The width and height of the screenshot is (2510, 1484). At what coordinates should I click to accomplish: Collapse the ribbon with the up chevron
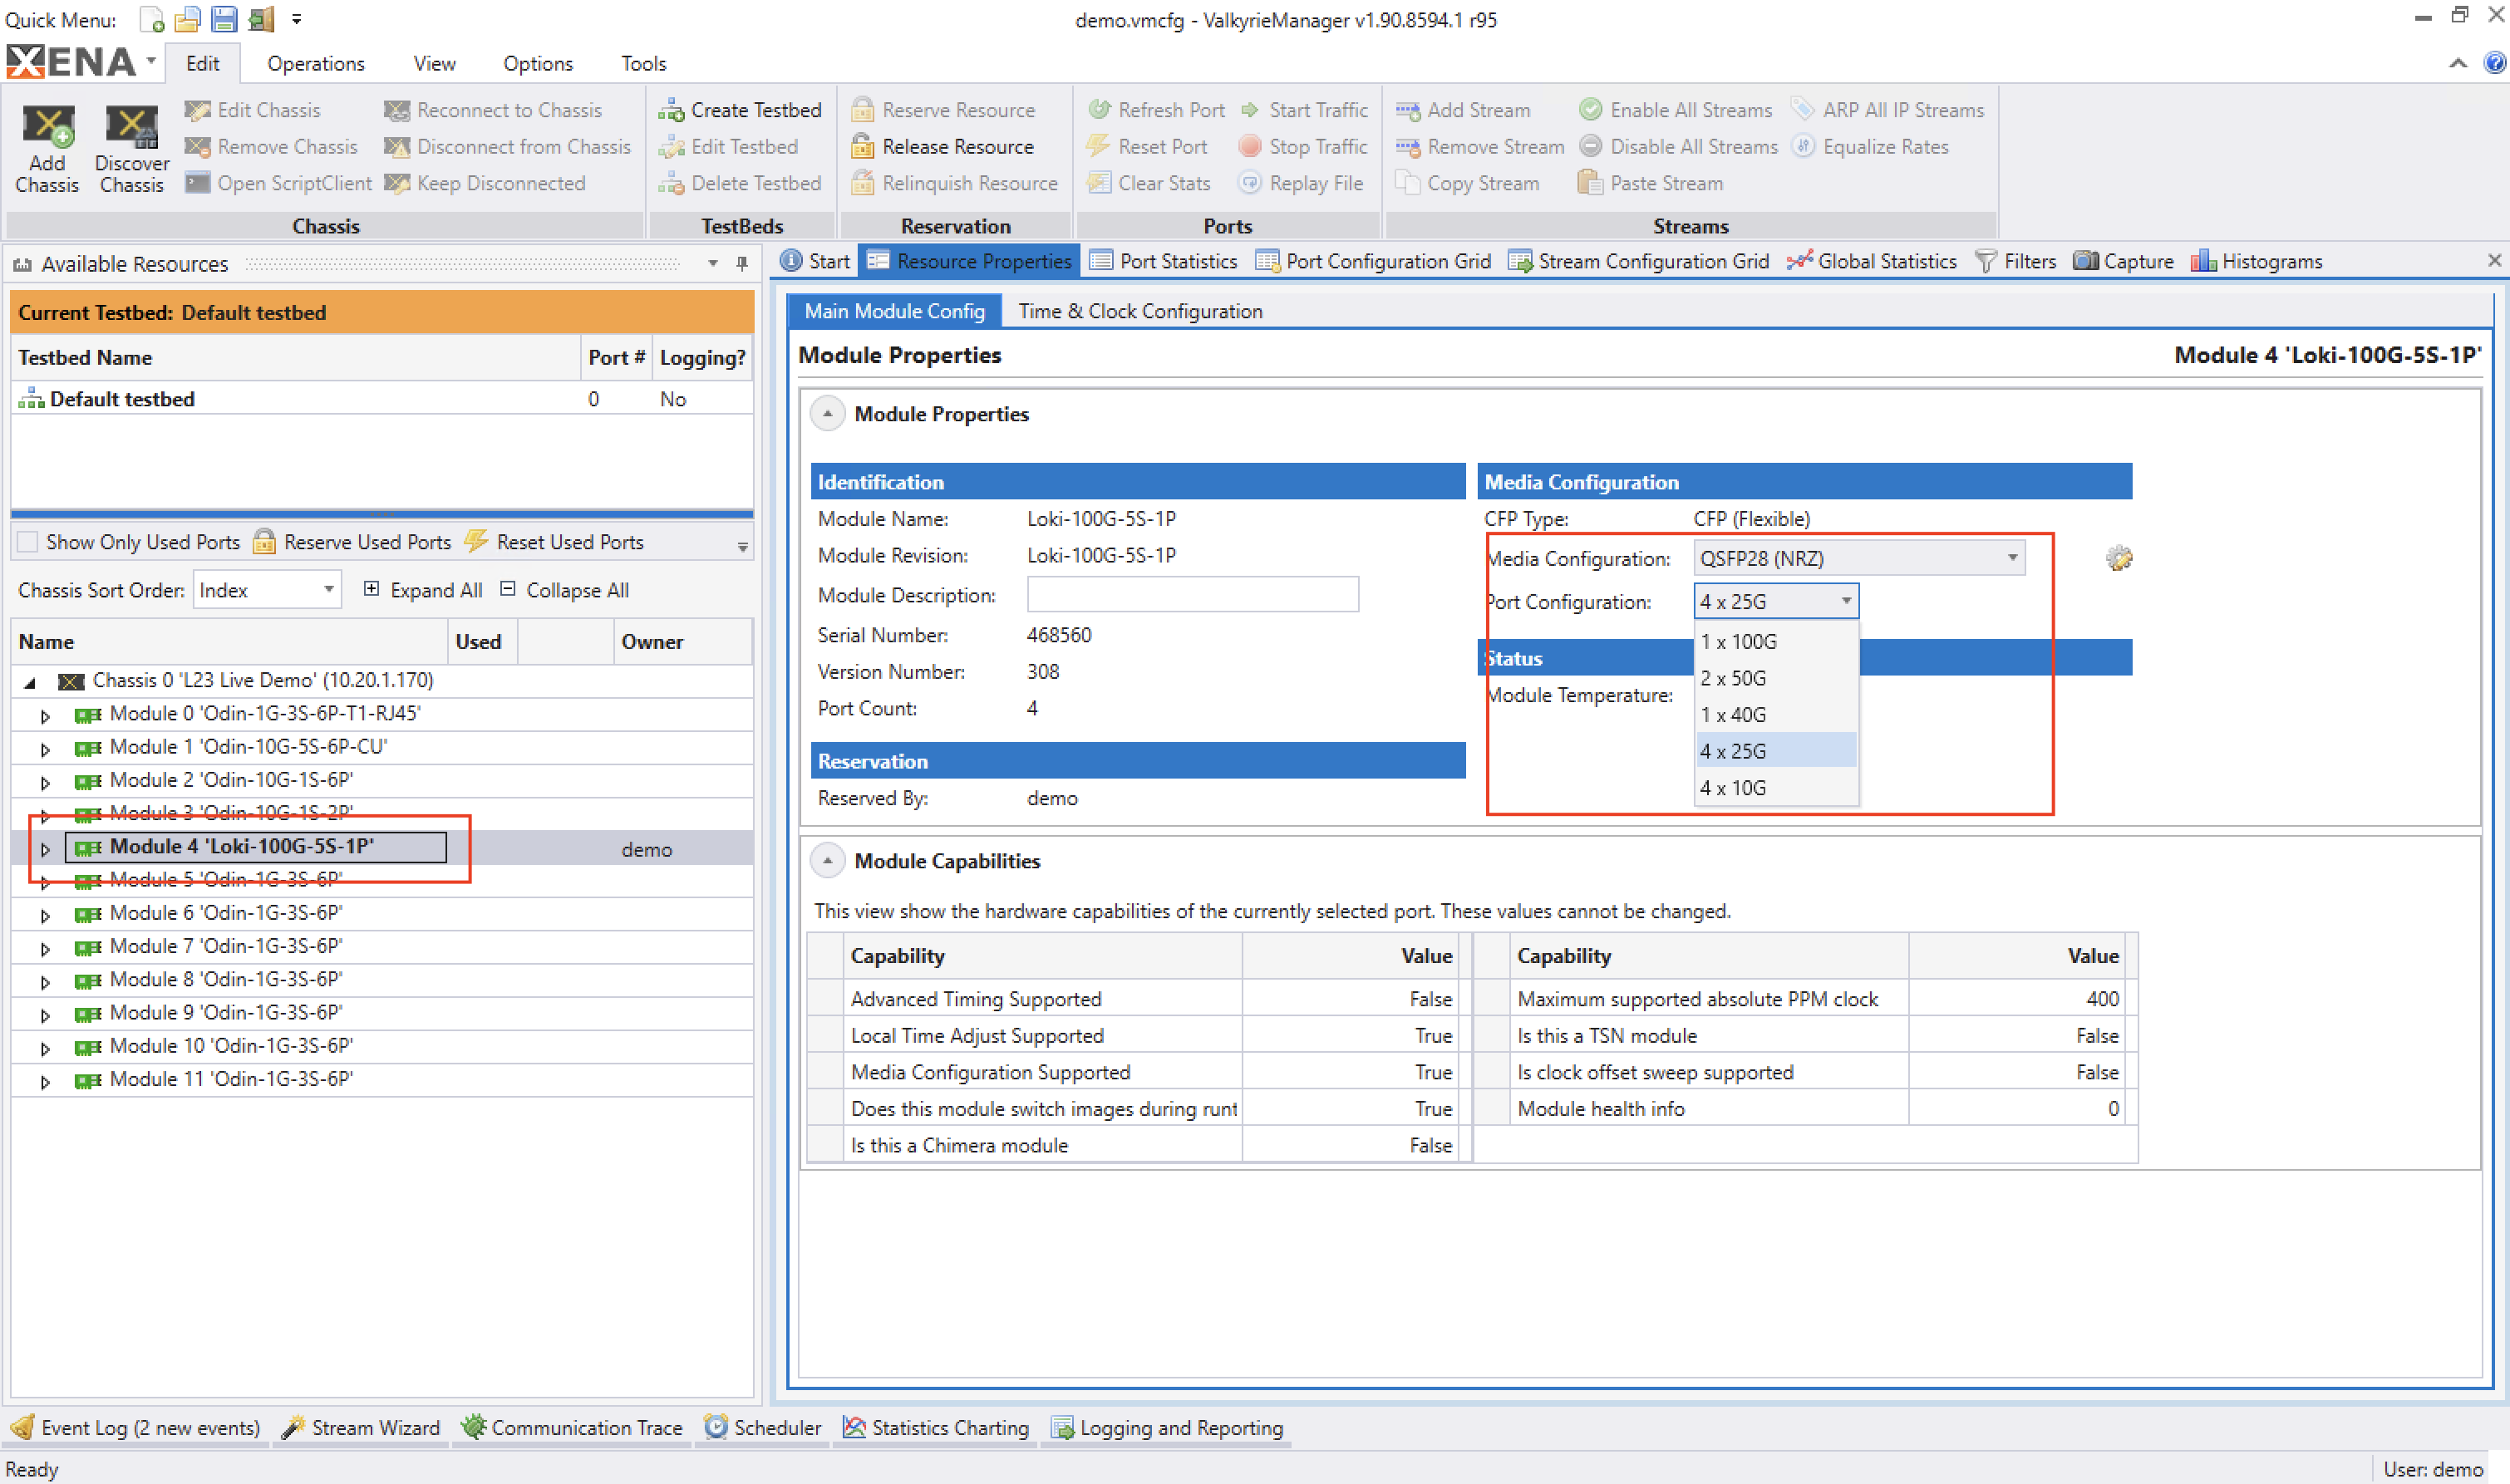pyautogui.click(x=2458, y=63)
